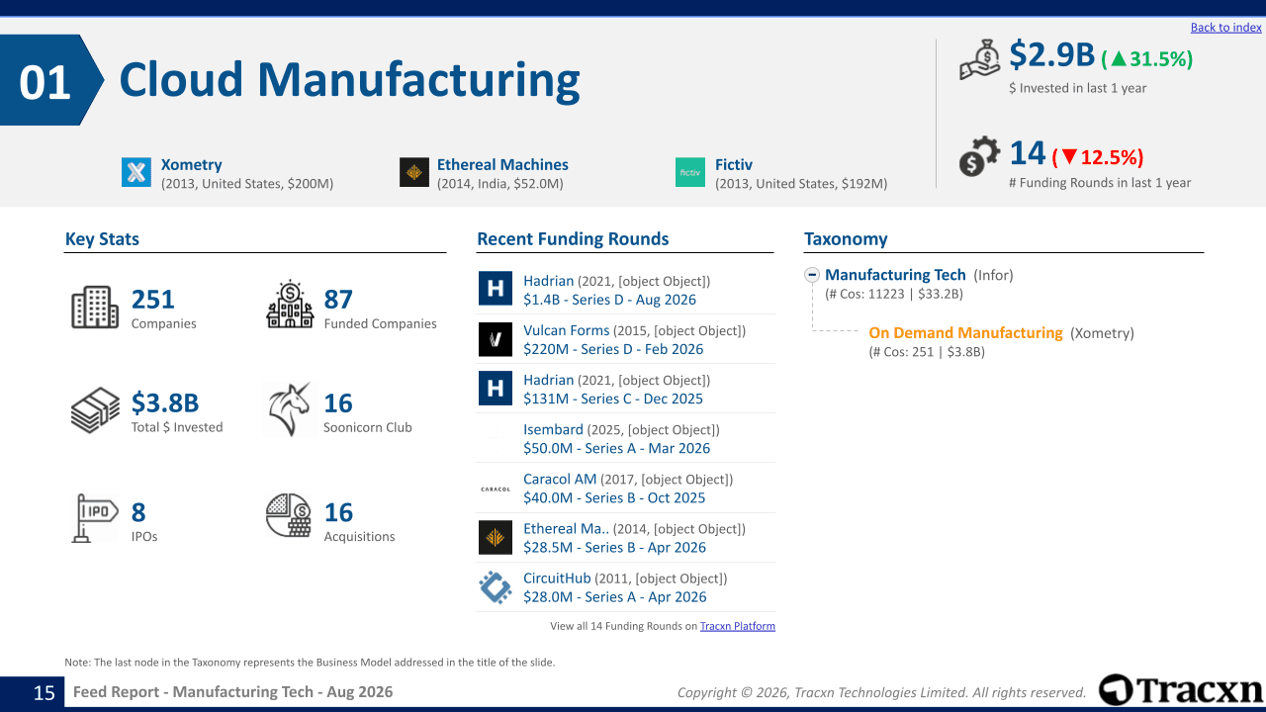Click the Vulcan Forms logo thumbnail
The height and width of the screenshot is (712, 1266).
496,339
